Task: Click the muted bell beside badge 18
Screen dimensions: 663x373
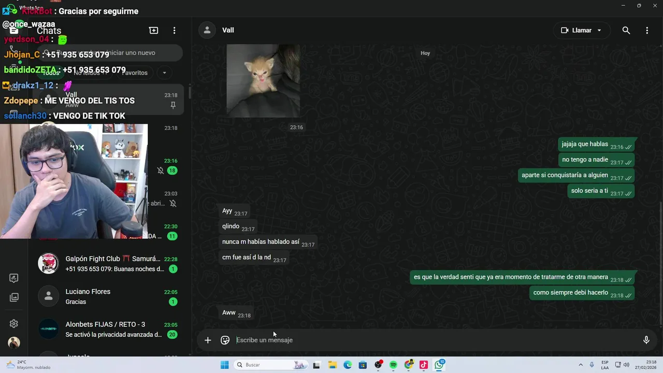Action: coord(161,170)
